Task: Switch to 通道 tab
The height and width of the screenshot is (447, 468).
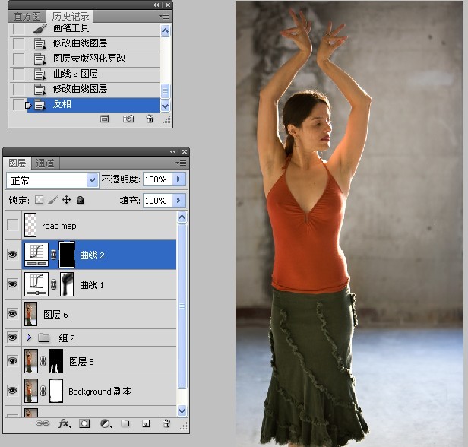Action: pyautogui.click(x=45, y=163)
